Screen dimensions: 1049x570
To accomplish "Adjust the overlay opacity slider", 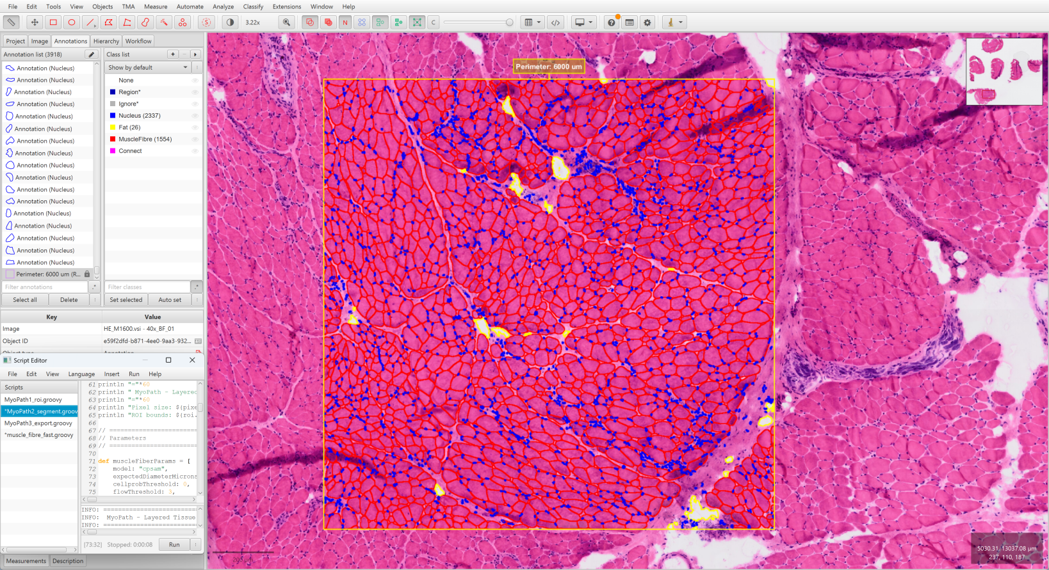I will click(x=478, y=22).
